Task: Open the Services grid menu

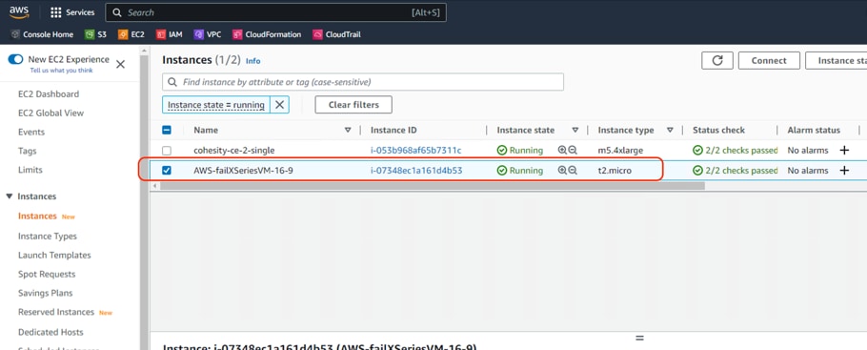Action: coord(72,12)
